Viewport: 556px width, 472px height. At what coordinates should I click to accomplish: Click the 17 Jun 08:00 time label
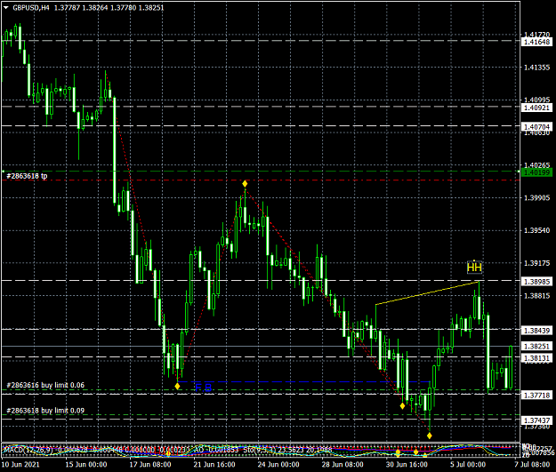coord(150,465)
